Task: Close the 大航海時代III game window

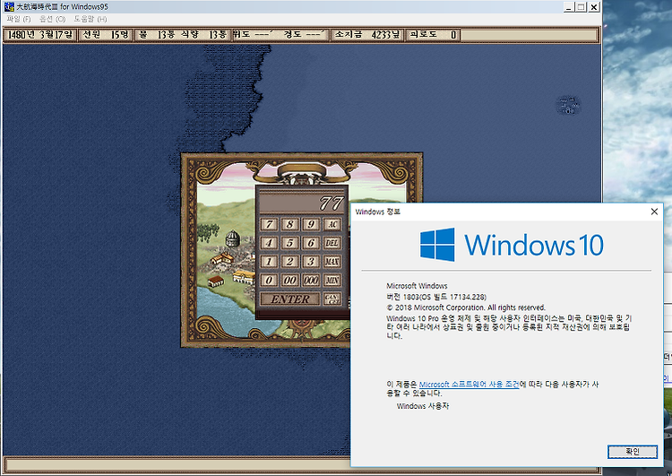Action: [593, 7]
